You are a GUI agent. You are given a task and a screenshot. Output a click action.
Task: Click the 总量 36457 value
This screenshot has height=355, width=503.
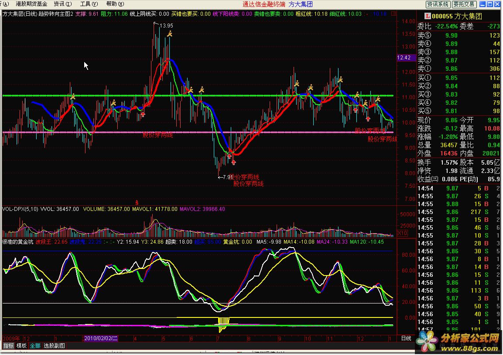tap(448, 145)
